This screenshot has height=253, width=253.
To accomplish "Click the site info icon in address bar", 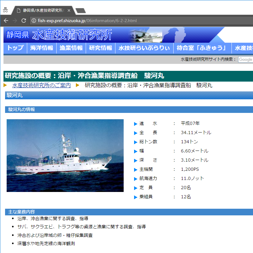I will coord(34,21).
